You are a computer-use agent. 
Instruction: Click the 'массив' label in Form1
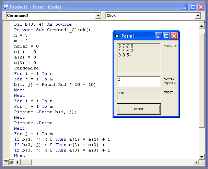[170, 46]
